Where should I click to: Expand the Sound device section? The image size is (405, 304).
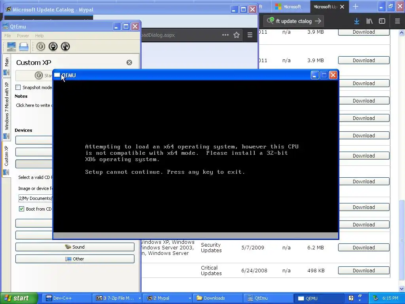point(75,247)
